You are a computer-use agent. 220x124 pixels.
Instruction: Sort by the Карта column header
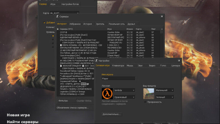pyautogui.click(x=143, y=29)
